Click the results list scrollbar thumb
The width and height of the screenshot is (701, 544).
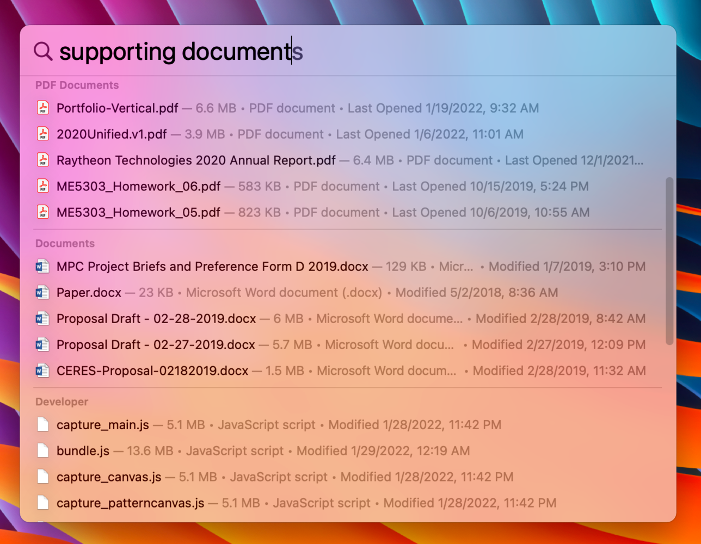[669, 261]
